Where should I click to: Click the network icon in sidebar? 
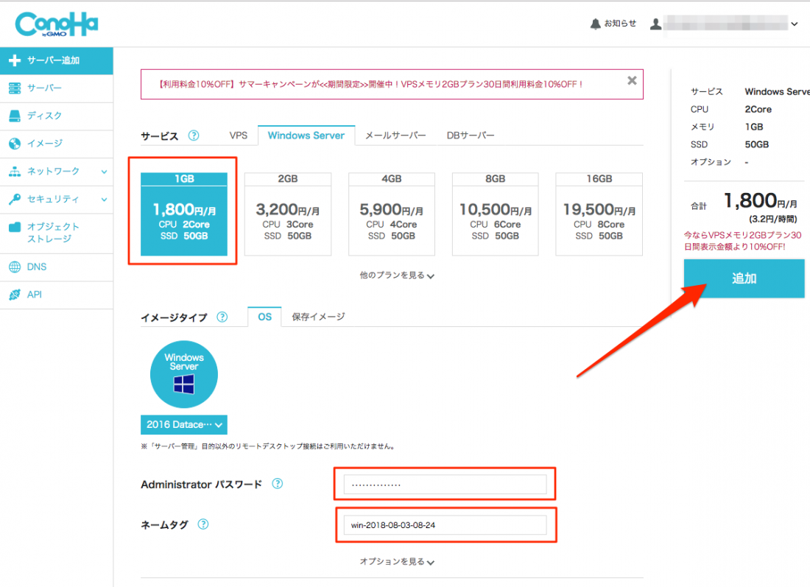point(15,172)
